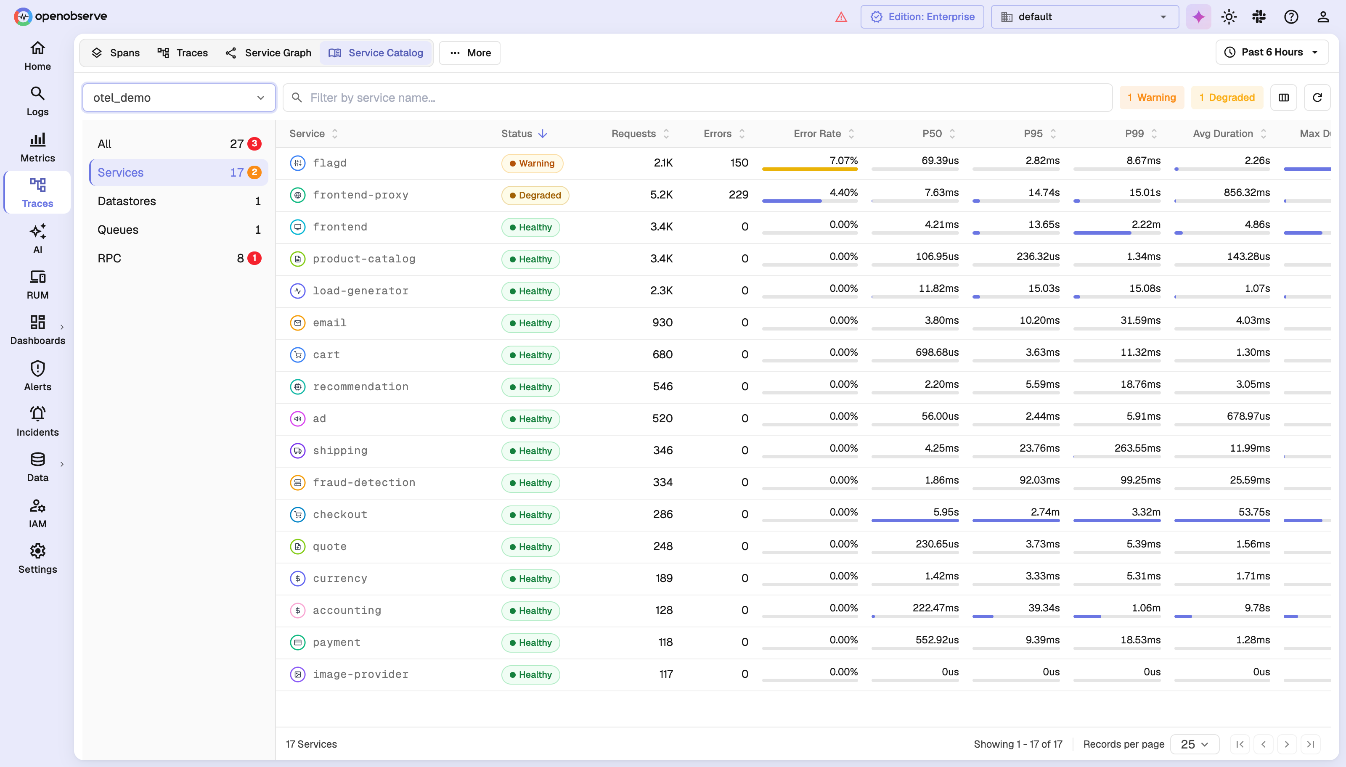The width and height of the screenshot is (1346, 767).
Task: Open Metrics section
Action: pos(37,148)
